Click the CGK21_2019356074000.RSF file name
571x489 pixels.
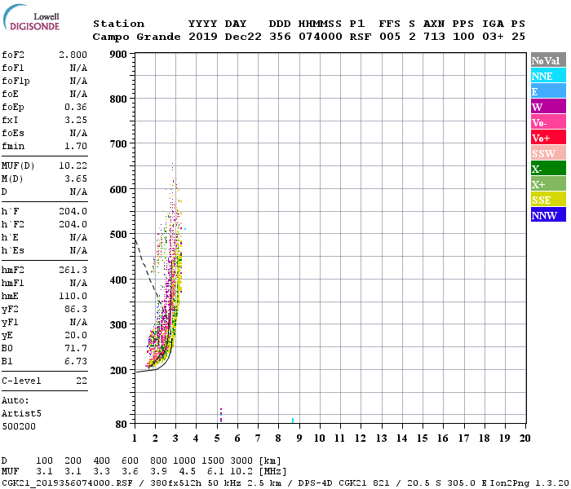[67, 483]
